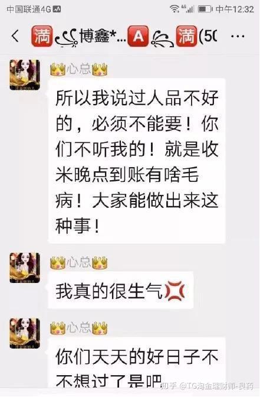Viewport: 260px width, 397px height.
Task: Open the three-dots chat options menu
Action: [238, 36]
